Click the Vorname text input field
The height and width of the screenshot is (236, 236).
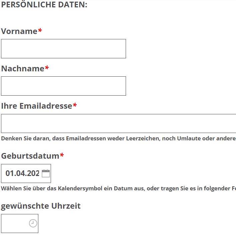[63, 49]
